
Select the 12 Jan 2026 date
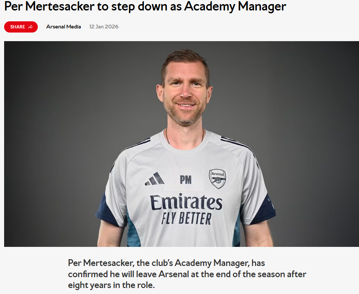[x=104, y=27]
